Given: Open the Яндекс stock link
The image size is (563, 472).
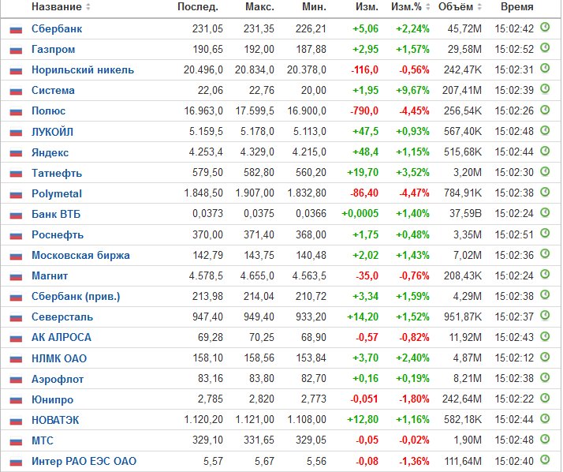Looking at the screenshot, I should (x=50, y=152).
